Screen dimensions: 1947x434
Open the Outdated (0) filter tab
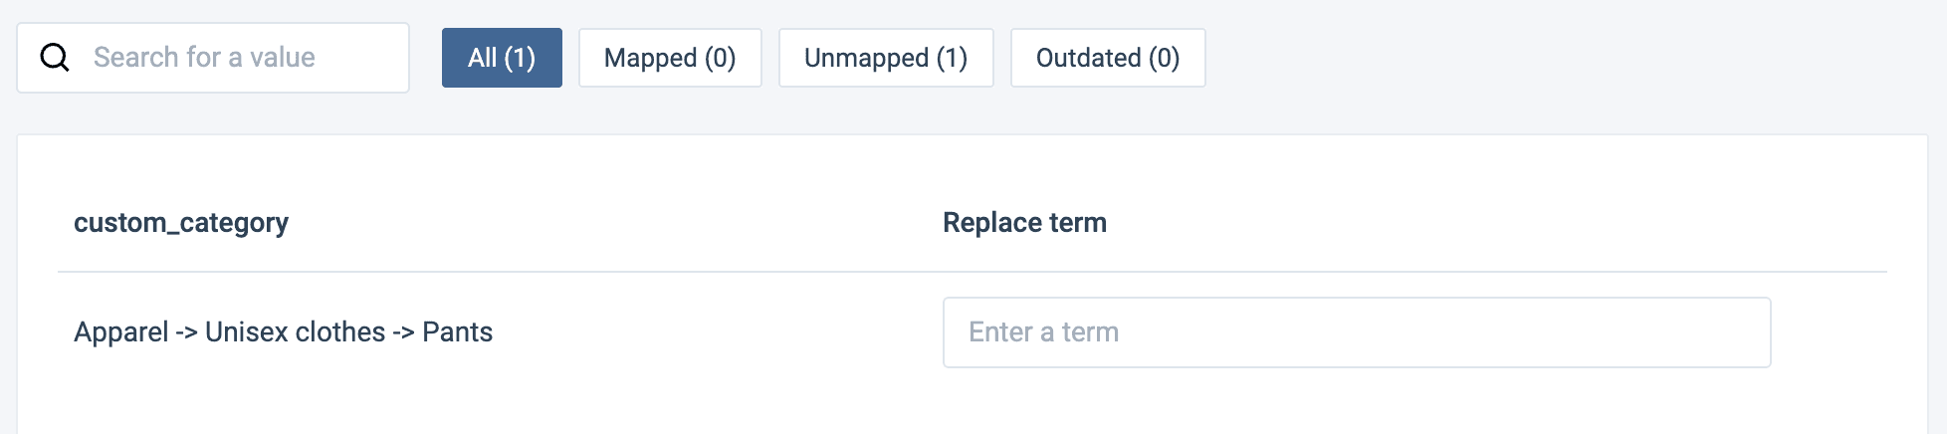(1108, 58)
